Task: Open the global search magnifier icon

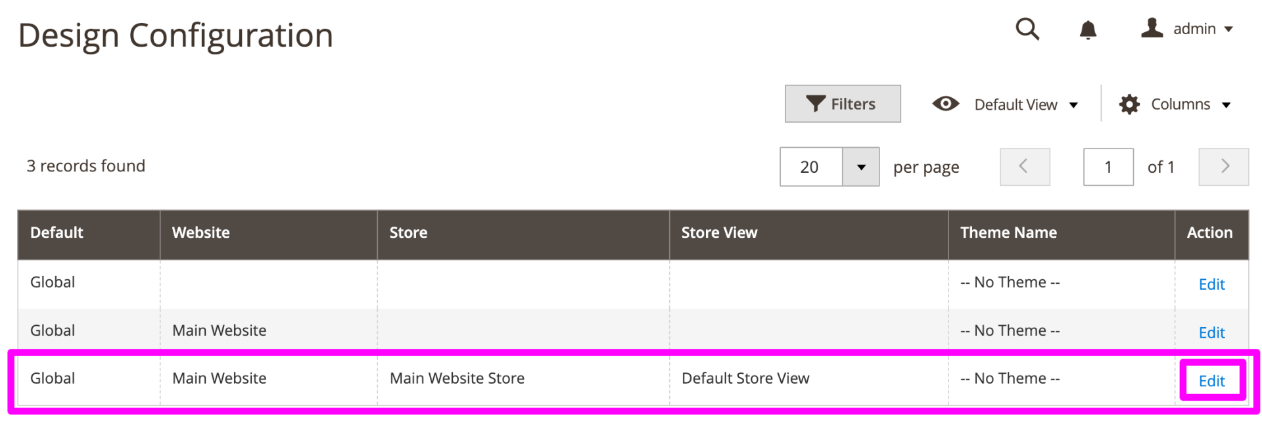Action: point(1027,30)
